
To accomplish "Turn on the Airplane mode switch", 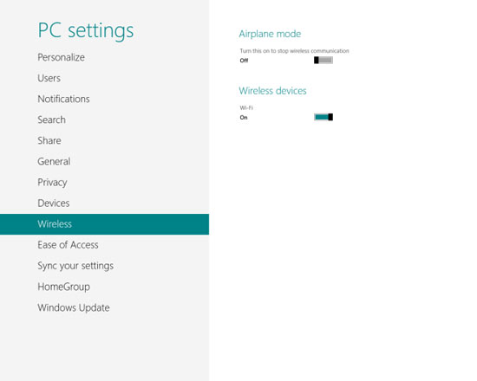I will click(x=323, y=60).
